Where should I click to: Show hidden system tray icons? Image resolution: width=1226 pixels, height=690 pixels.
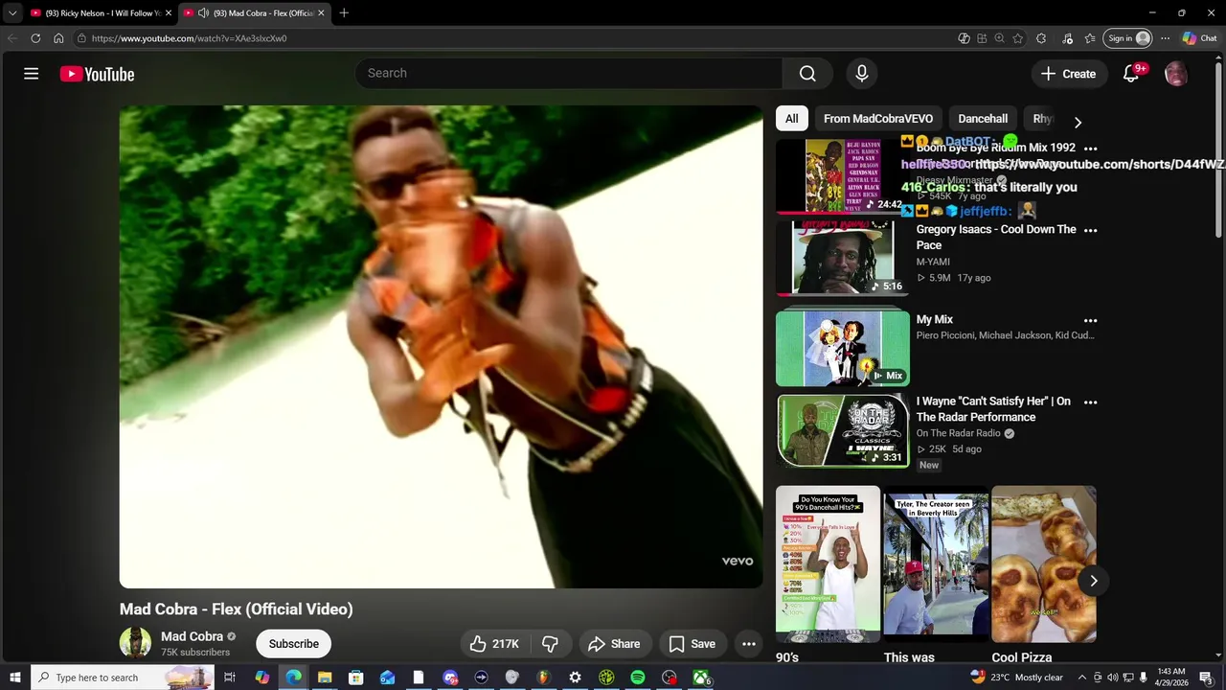[x=1082, y=678]
